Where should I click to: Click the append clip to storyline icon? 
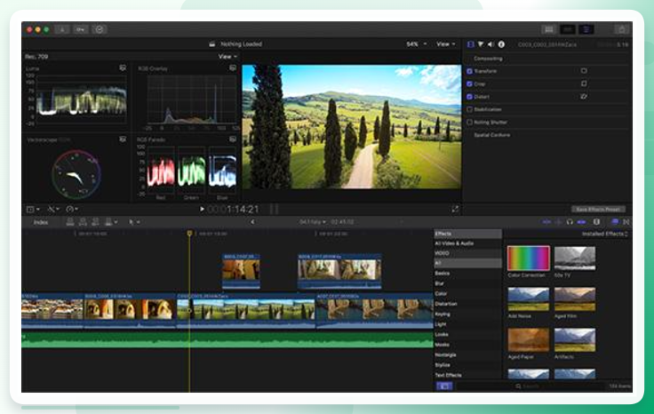95,222
